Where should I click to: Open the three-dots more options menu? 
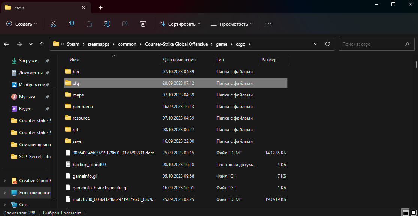tap(268, 24)
